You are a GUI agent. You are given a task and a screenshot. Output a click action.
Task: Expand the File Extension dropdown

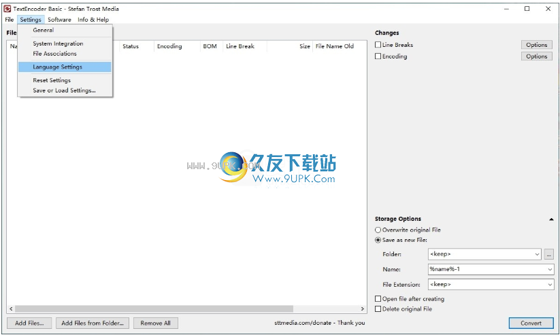point(550,284)
